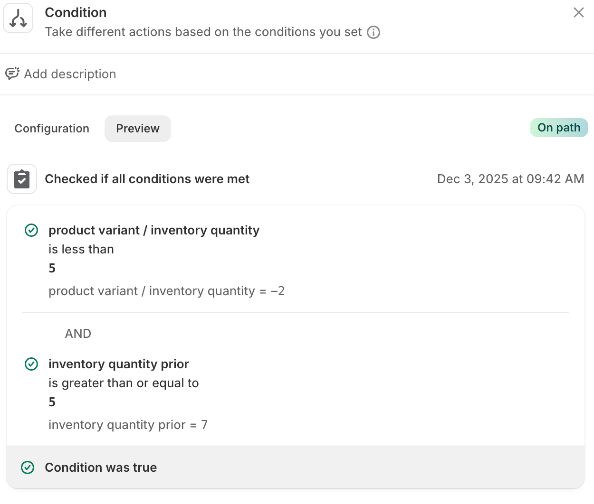
Task: Click the green check icon beside inventory quantity prior
Action: pos(31,364)
